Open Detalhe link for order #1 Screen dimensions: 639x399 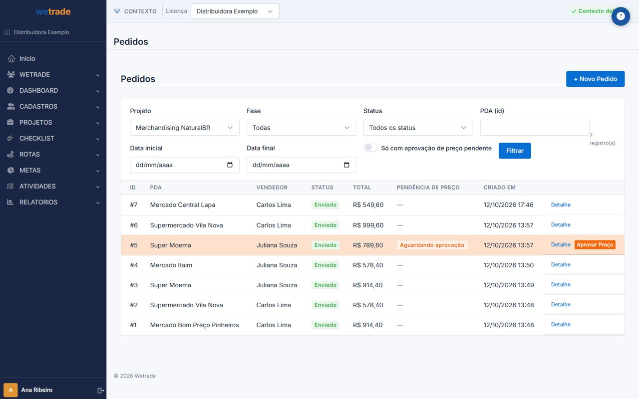[x=561, y=325]
